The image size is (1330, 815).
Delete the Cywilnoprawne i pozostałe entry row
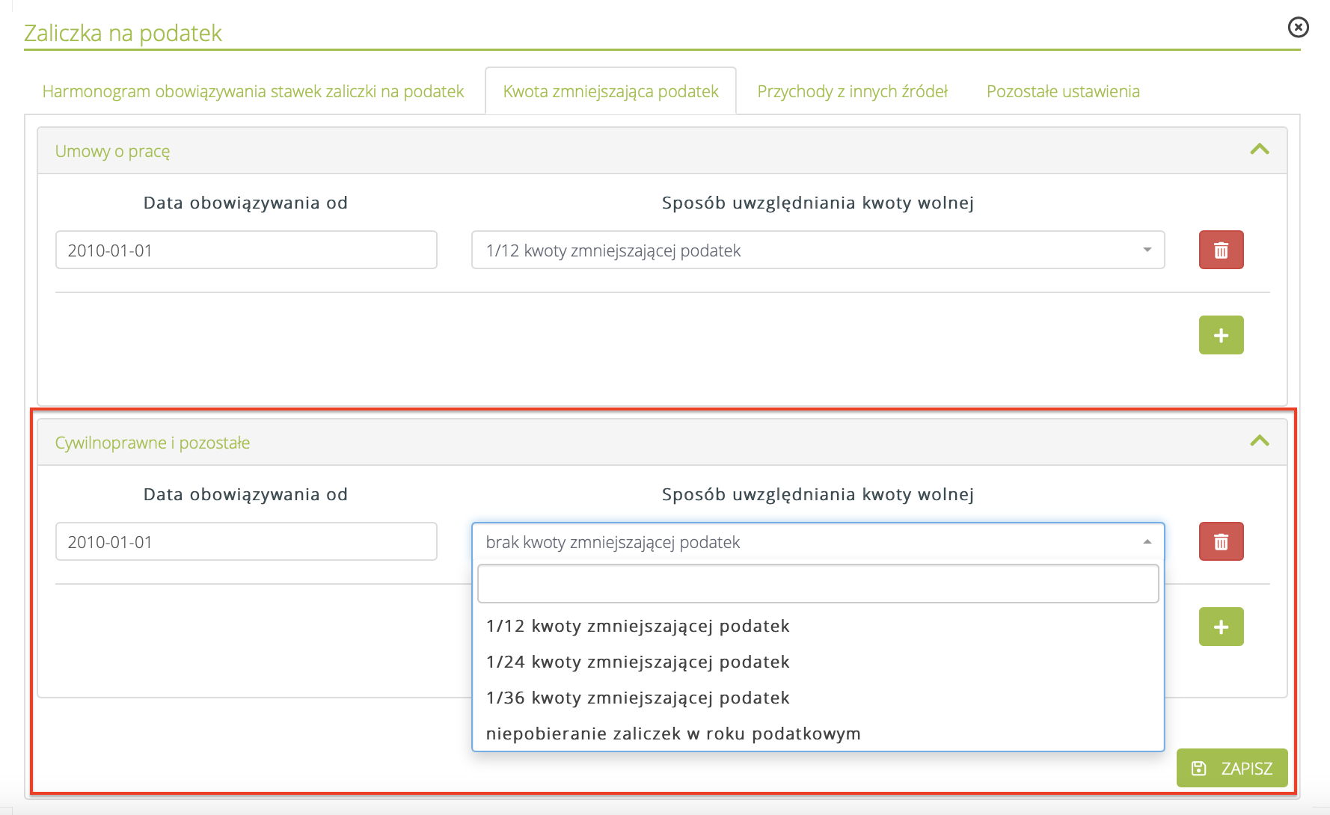click(1221, 541)
